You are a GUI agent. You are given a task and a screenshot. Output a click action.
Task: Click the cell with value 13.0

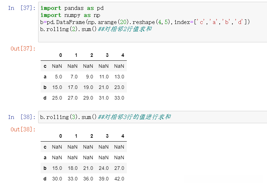tap(119, 77)
